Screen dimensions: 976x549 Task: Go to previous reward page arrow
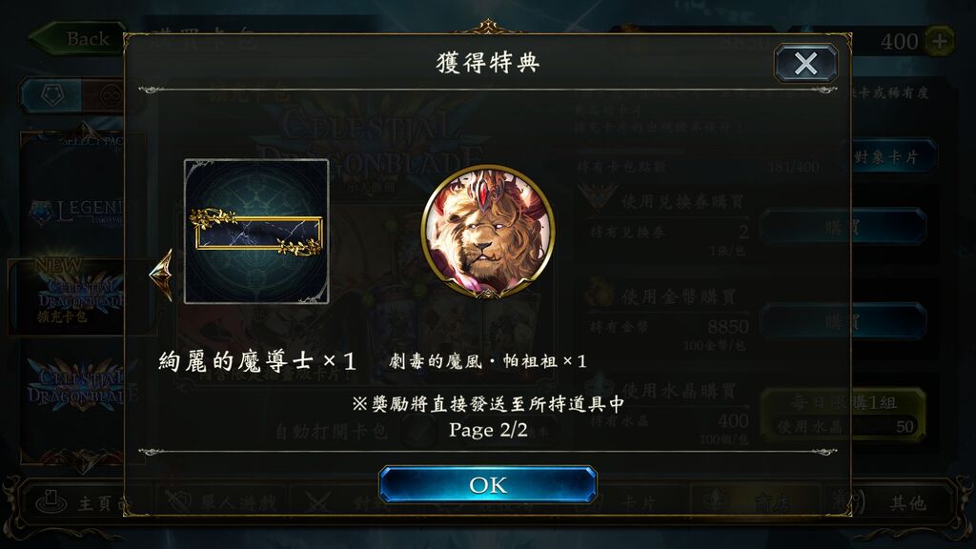161,274
